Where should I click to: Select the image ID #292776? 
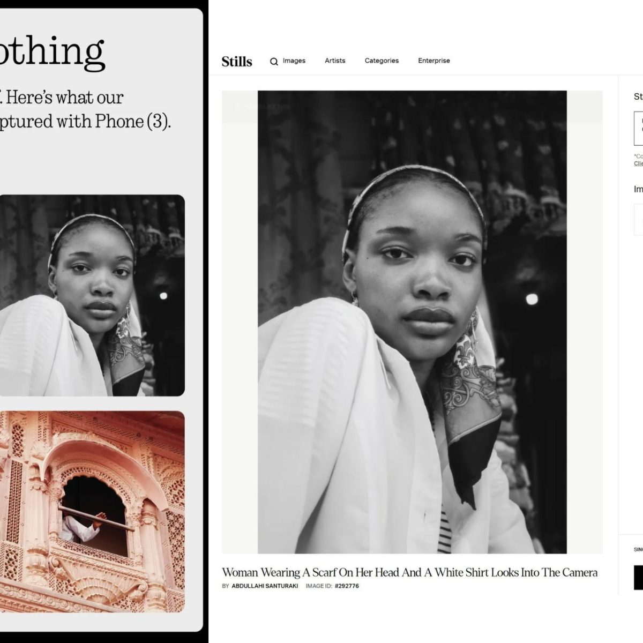pyautogui.click(x=347, y=586)
